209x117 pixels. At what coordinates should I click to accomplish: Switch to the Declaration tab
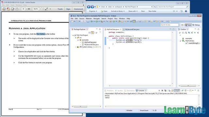click(x=129, y=91)
